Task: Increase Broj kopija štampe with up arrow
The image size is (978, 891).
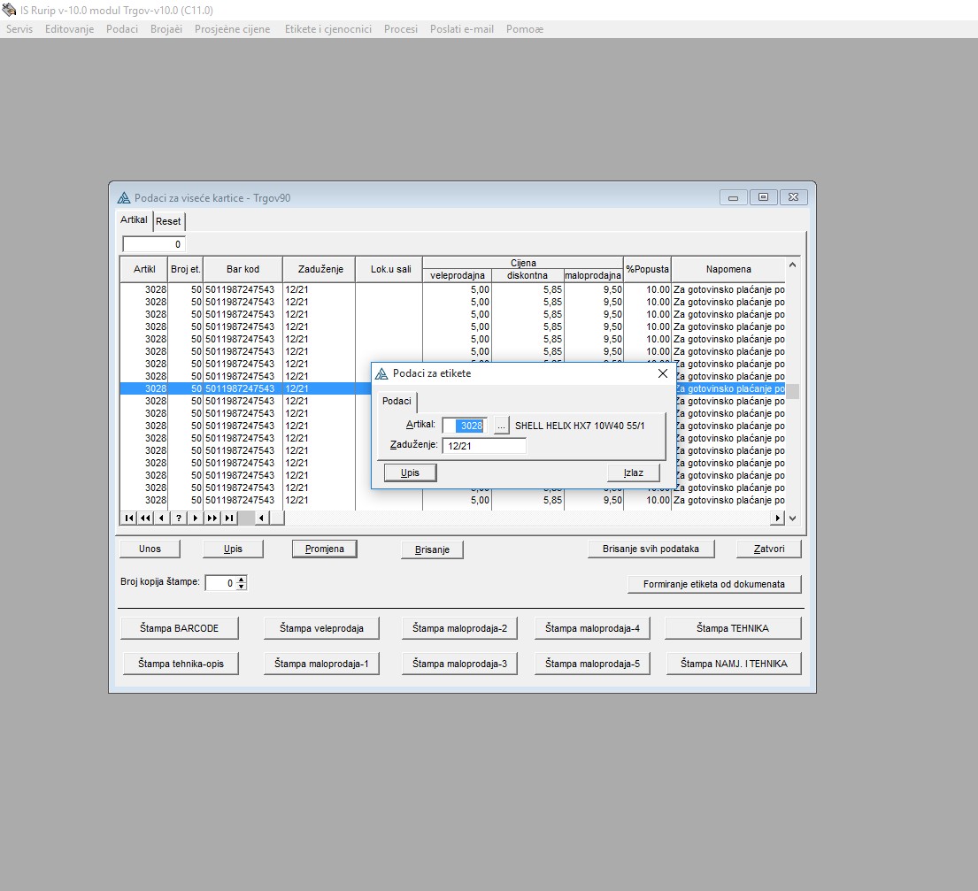Action: tap(242, 580)
